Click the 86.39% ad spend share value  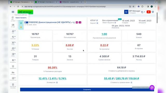52,68
